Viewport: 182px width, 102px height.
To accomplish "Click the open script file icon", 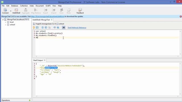I will 34,27.
